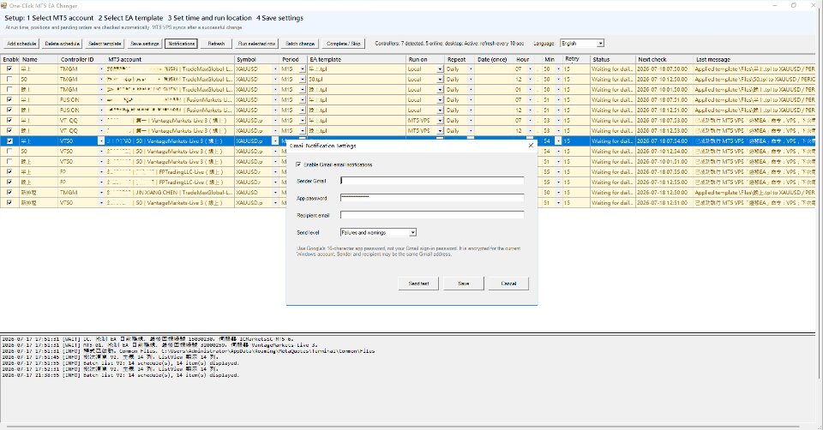Click Run selected row
Viewport: 823px width, 430px height.
[x=256, y=44]
